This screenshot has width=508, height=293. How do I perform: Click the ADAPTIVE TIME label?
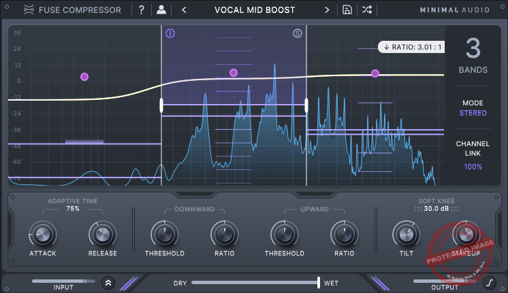[73, 201]
